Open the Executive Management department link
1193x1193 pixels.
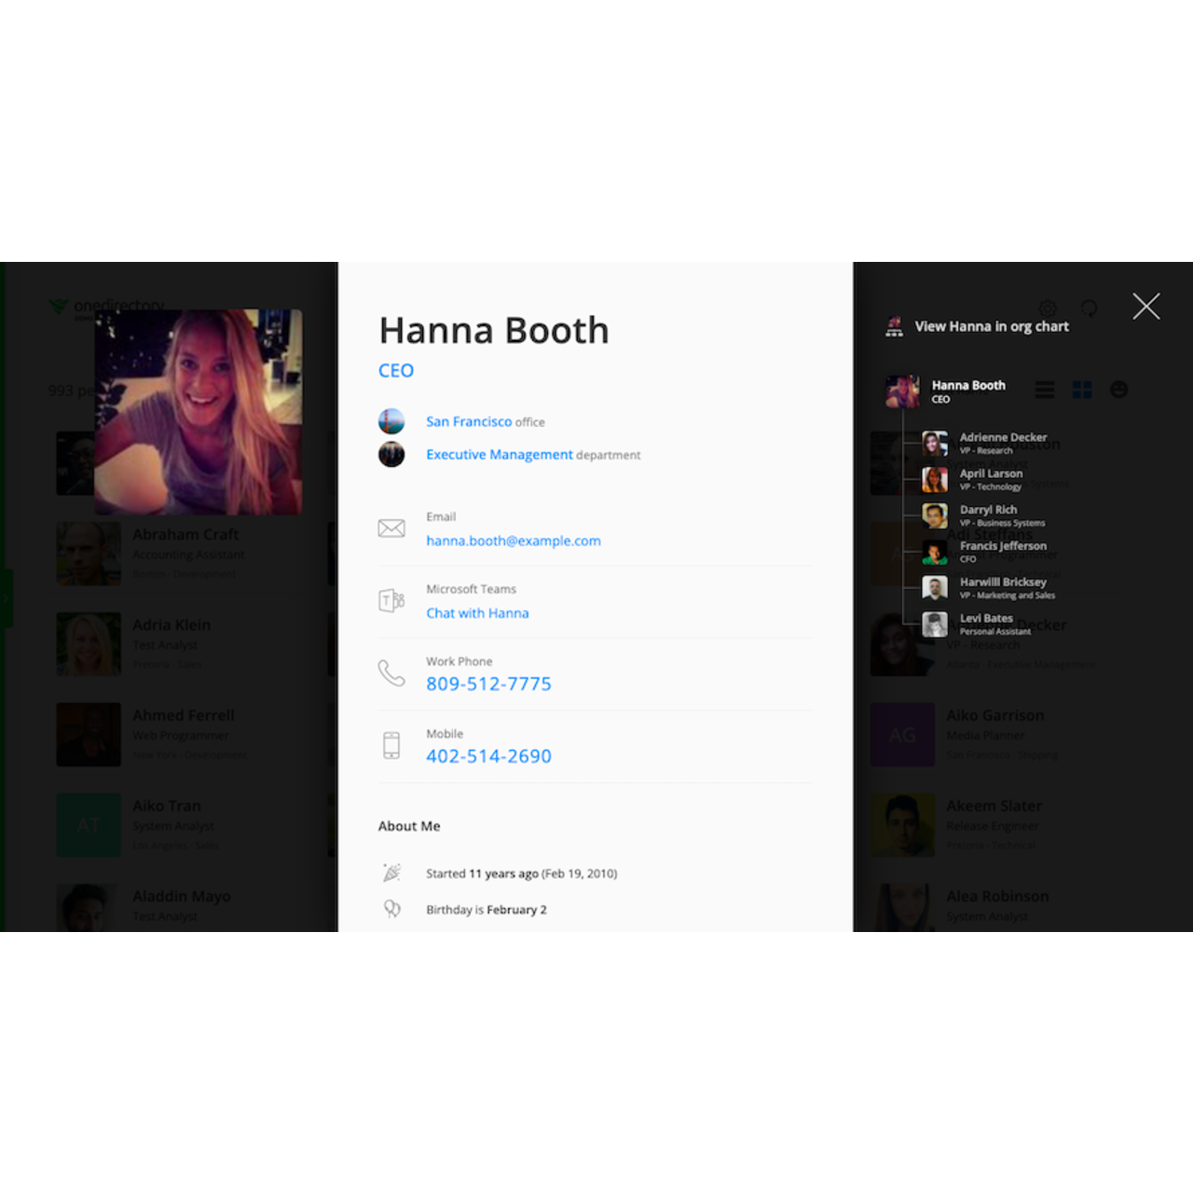point(499,455)
